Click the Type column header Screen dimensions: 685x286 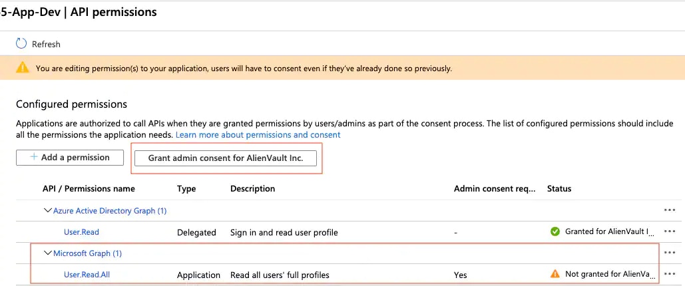coord(186,189)
